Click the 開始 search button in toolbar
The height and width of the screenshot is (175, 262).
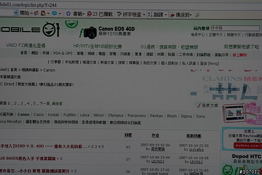(25, 13)
